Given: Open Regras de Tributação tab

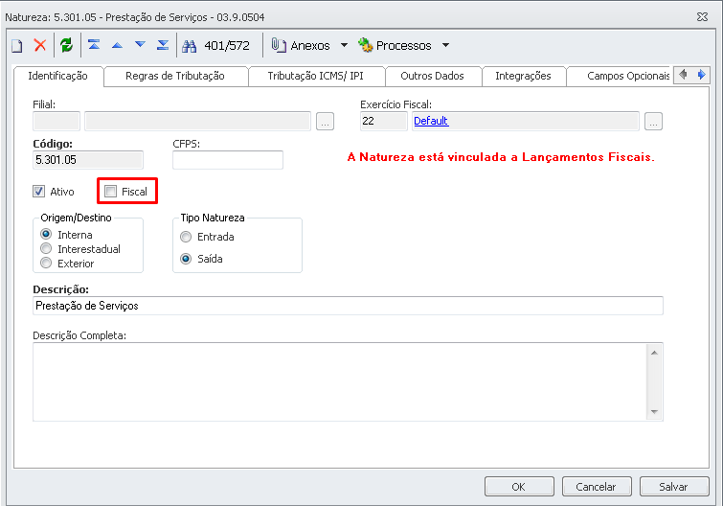Looking at the screenshot, I should click(x=175, y=76).
